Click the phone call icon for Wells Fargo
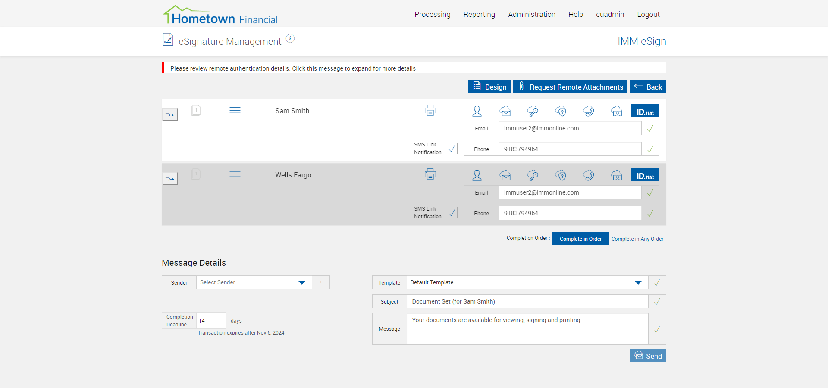Image resolution: width=828 pixels, height=388 pixels. [588, 175]
